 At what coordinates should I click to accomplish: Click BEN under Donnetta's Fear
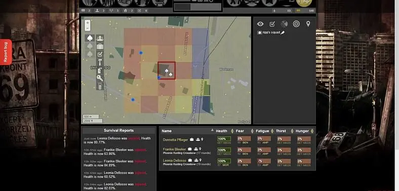pos(245,143)
